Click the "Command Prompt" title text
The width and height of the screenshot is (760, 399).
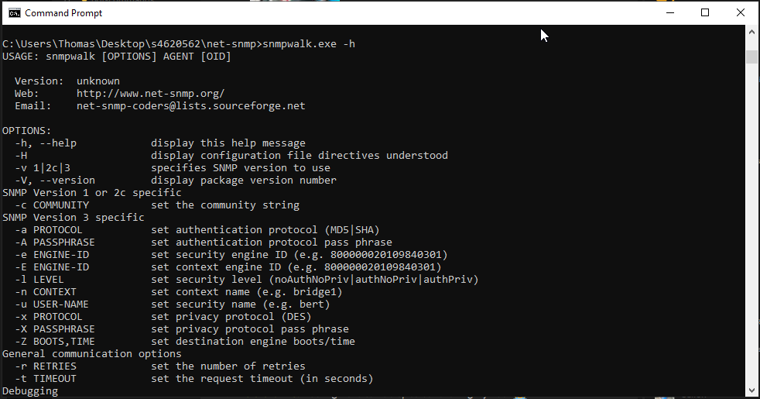63,13
